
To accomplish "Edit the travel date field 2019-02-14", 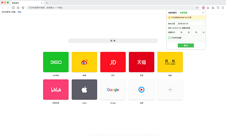I will pos(190,24).
